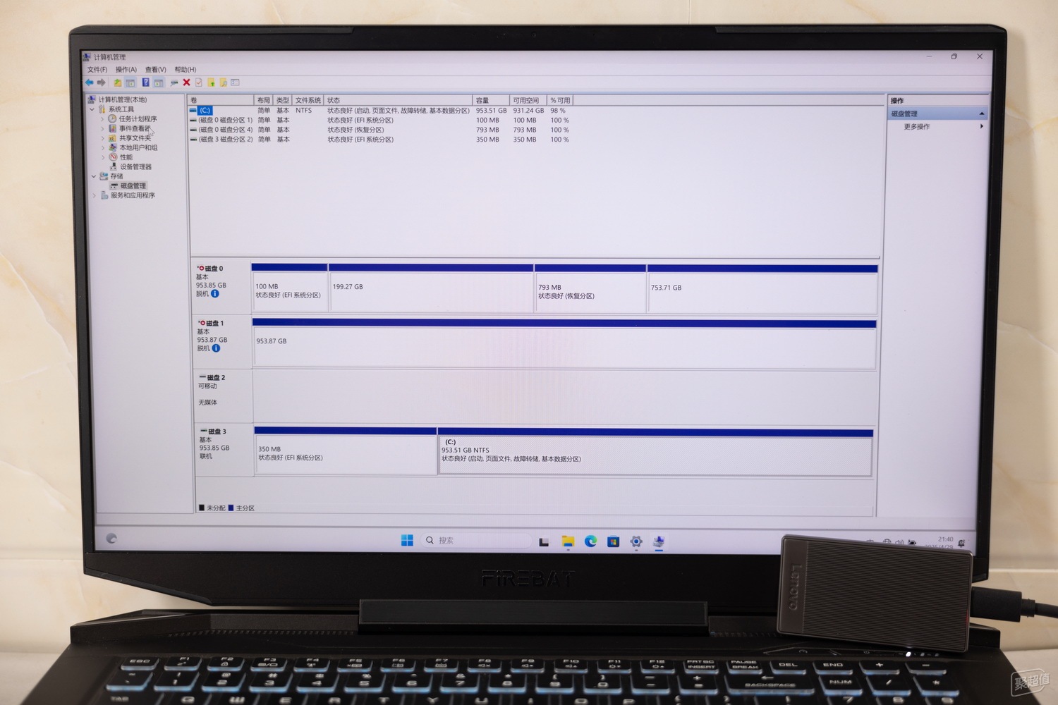Collapse the 存储 tree node
The width and height of the screenshot is (1058, 705).
click(94, 176)
